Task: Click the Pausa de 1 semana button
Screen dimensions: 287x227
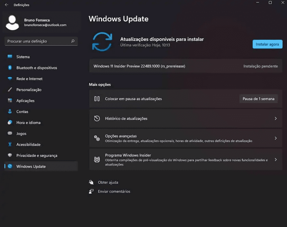Action: pyautogui.click(x=258, y=99)
